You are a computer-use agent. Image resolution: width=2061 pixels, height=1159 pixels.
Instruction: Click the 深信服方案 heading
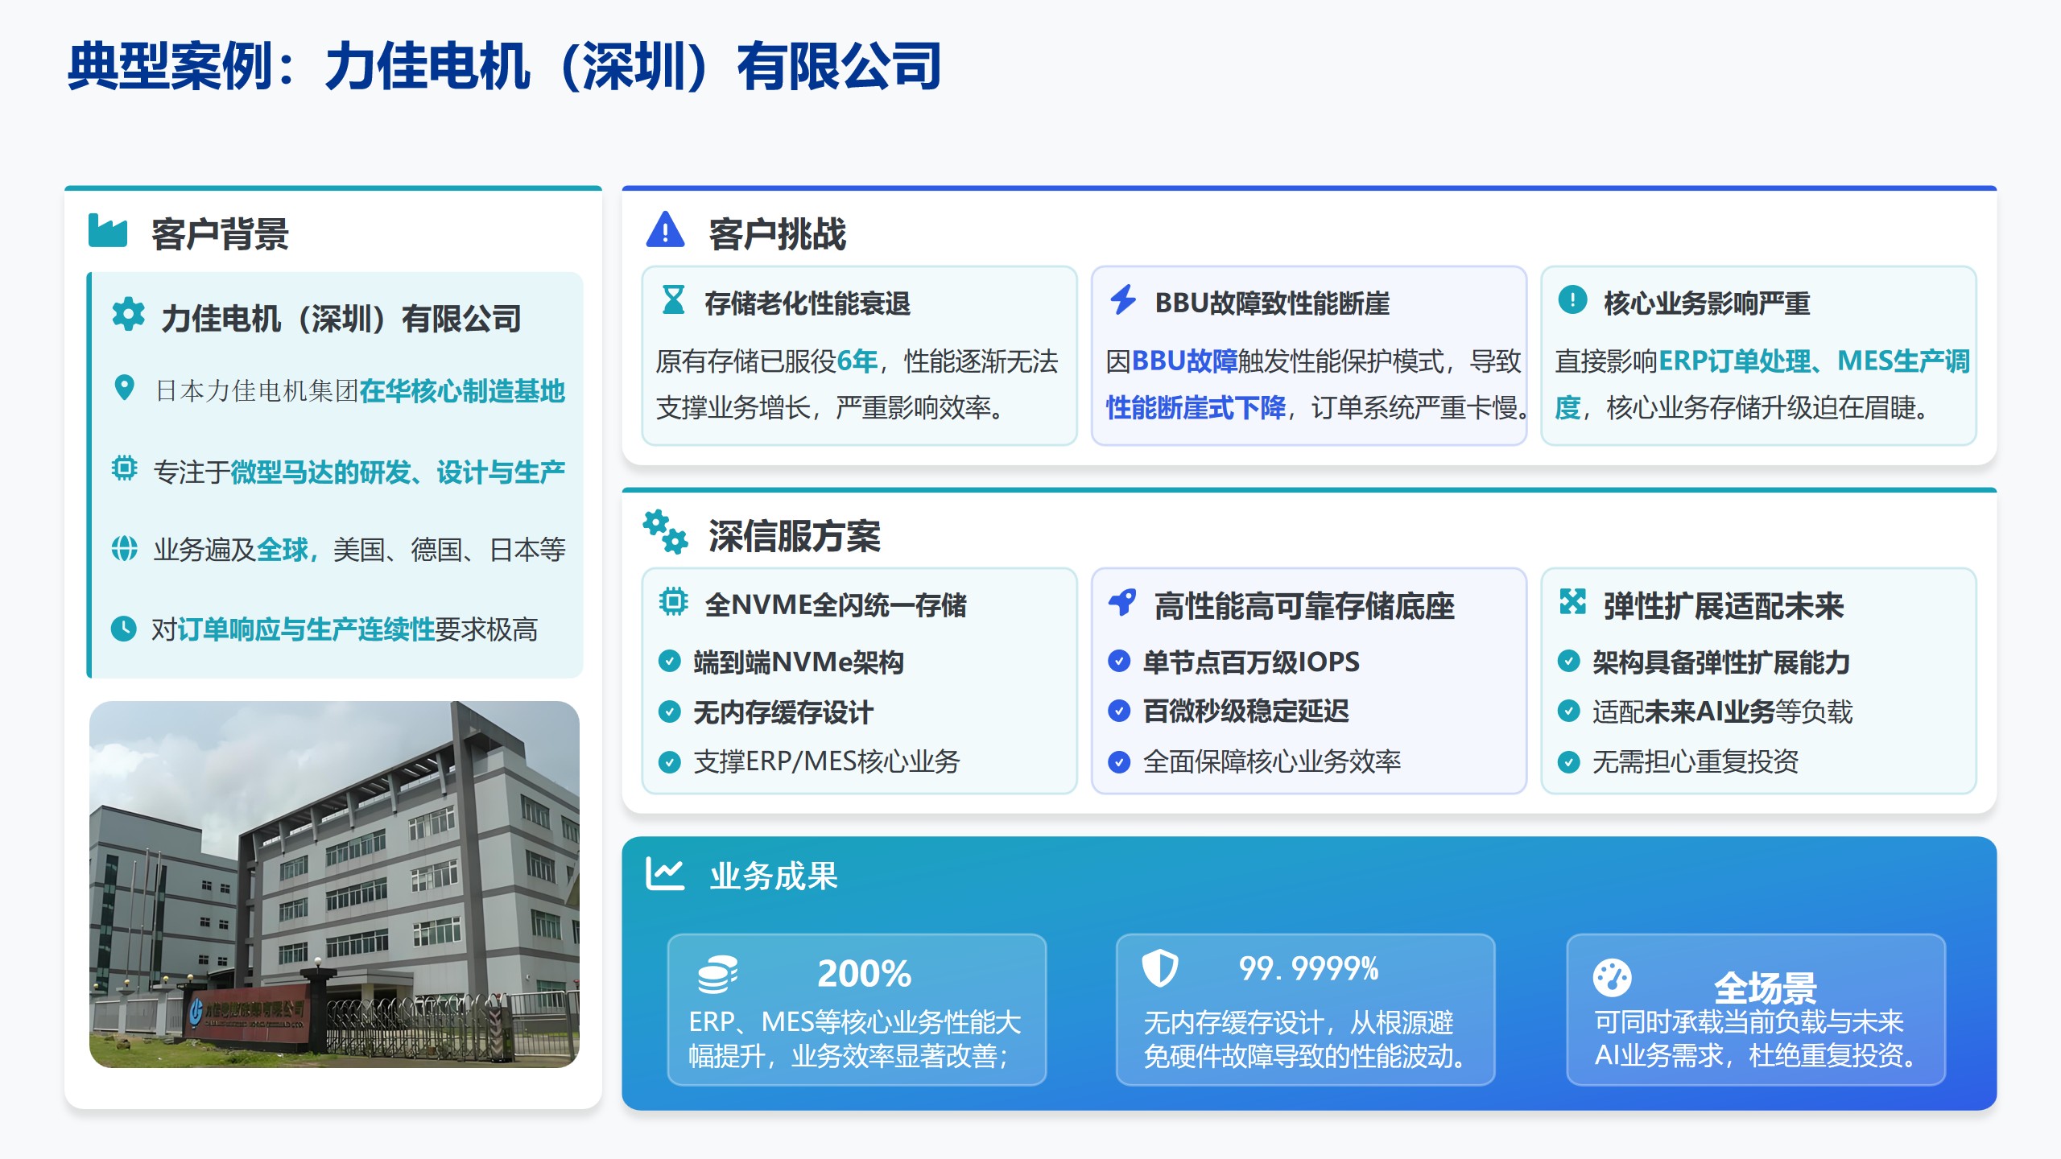pos(795,536)
